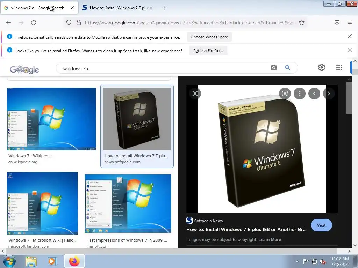The image size is (358, 268).
Task: Open preview panel three-dot options
Action: 300,94
